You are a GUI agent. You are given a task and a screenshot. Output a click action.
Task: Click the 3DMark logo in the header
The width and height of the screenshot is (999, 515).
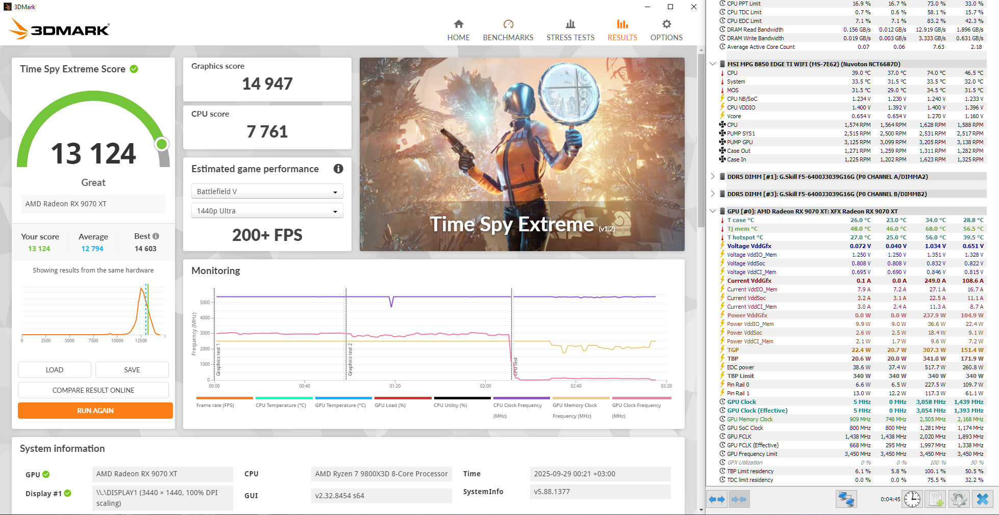point(59,29)
